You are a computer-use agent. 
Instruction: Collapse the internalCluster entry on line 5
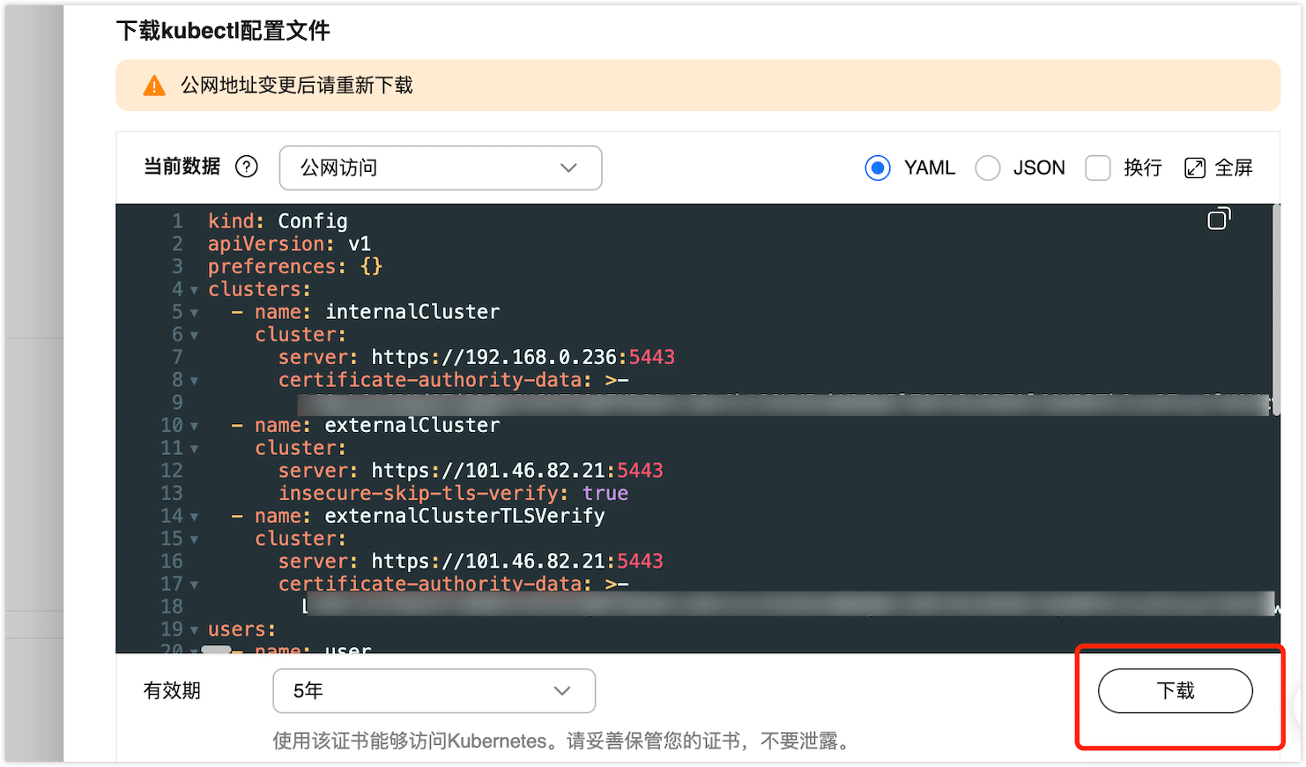click(193, 311)
